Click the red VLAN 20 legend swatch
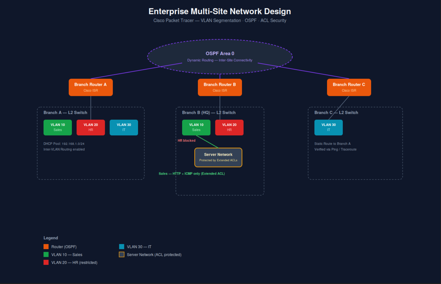441x284 pixels. 46,262
